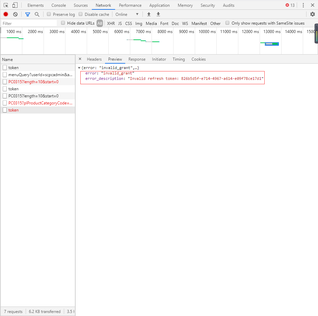Filter requests by Other type
This screenshot has height=316, width=318.
point(215,23)
